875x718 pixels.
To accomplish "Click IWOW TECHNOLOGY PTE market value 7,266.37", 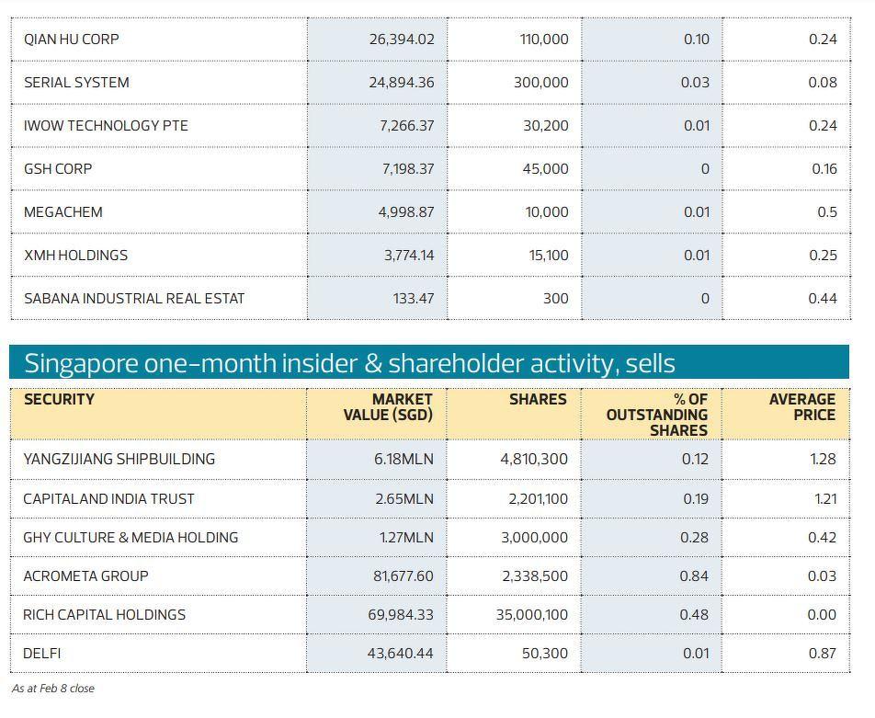I will 406,126.
